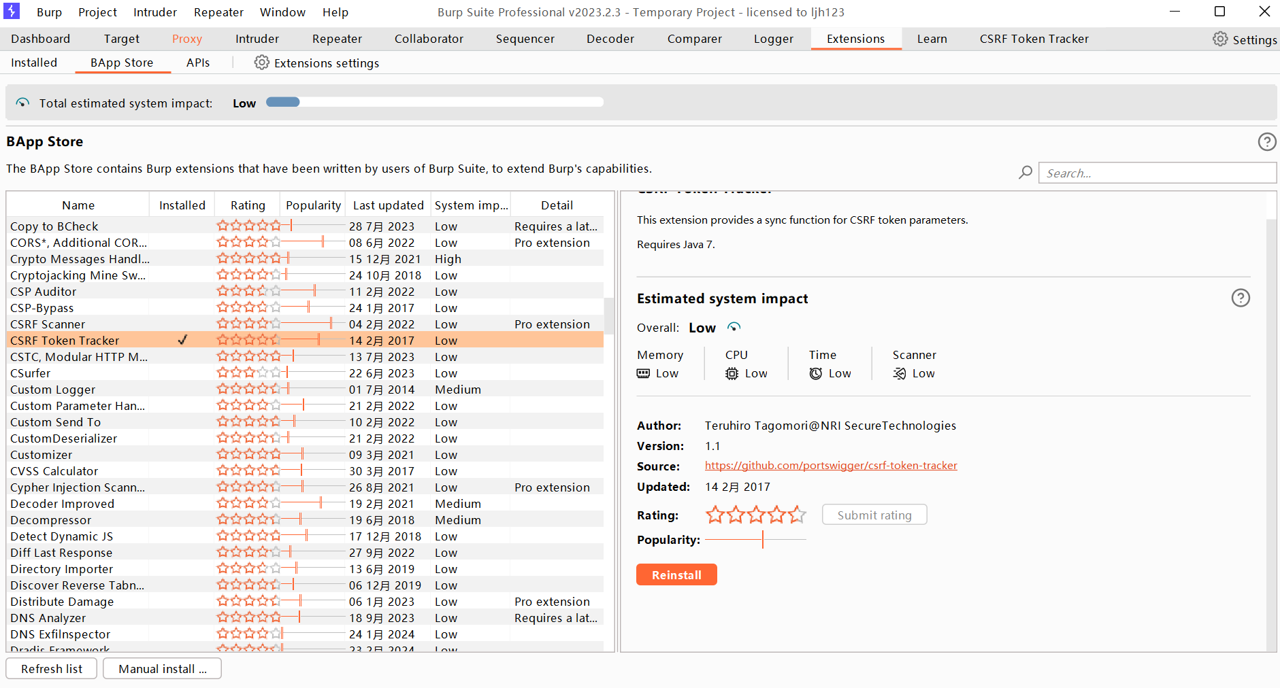Click the installed checkmark for CSRF Token Tracker

pyautogui.click(x=182, y=340)
